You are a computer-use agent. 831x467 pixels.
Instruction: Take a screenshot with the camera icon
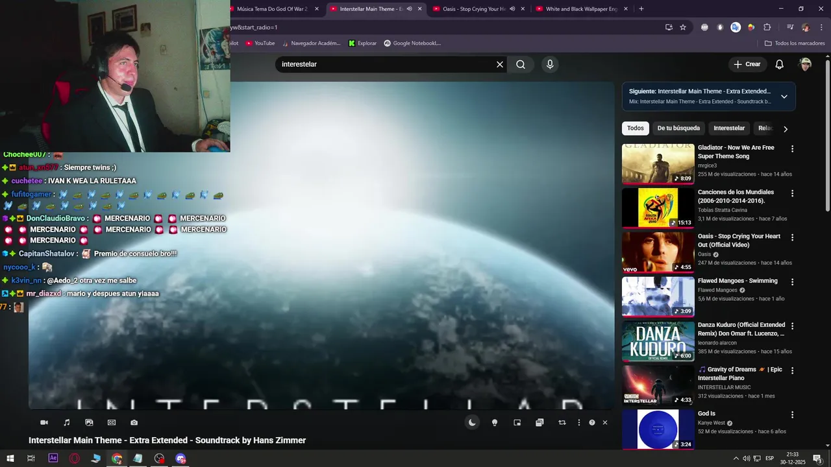click(134, 422)
